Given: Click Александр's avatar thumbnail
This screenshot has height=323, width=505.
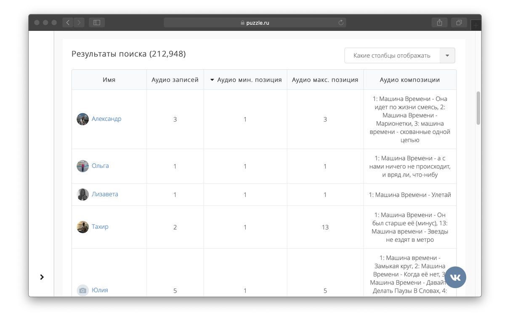Looking at the screenshot, I should tap(82, 119).
